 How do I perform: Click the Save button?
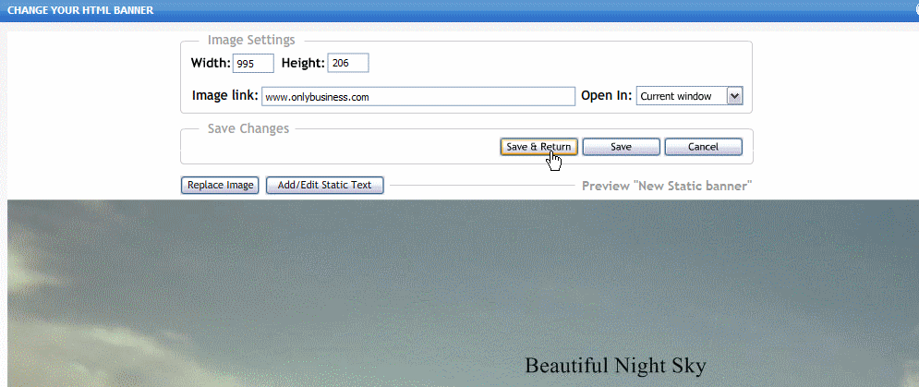pyautogui.click(x=621, y=147)
